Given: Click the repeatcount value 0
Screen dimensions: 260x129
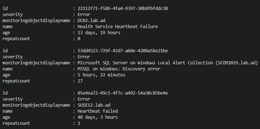Looking at the screenshot, I should [79, 39].
